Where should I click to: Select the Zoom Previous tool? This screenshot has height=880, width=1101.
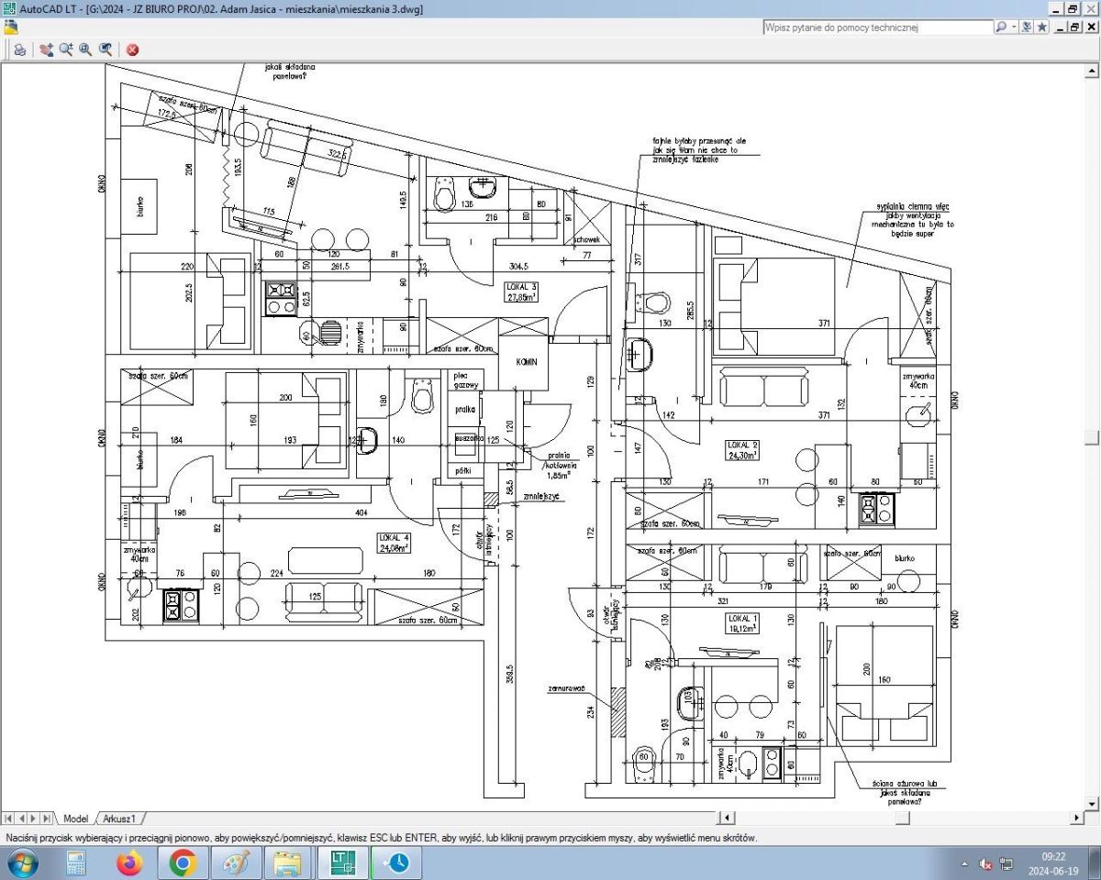click(x=106, y=49)
